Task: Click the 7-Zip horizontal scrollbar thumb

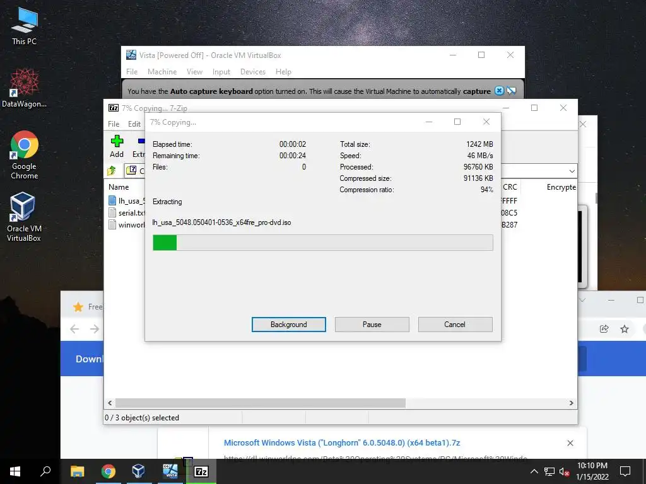Action: coord(261,403)
